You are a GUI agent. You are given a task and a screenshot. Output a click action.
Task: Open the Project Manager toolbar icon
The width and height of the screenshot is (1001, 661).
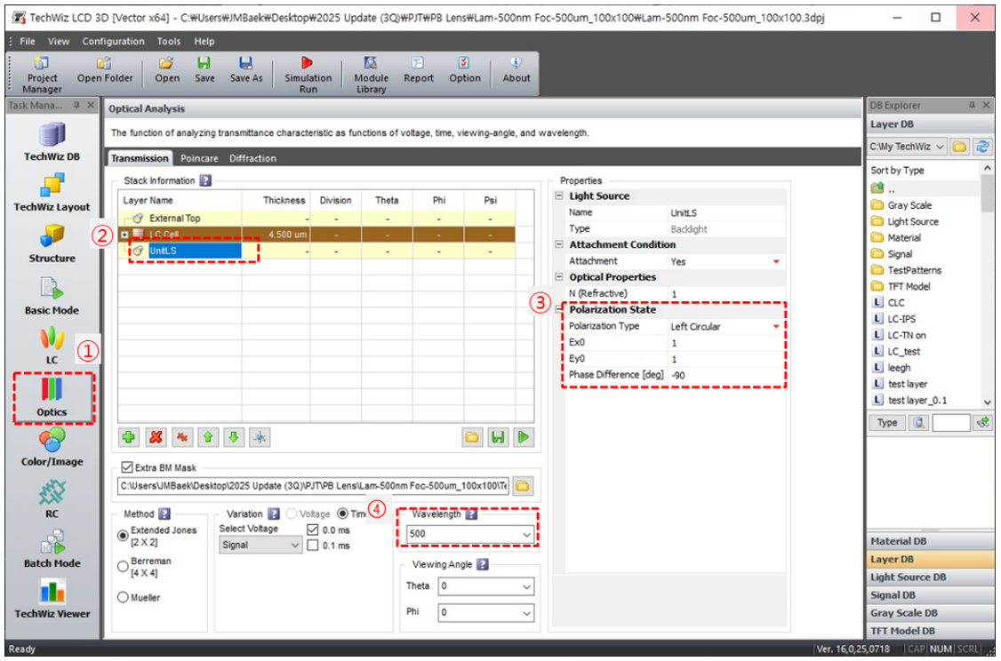(x=42, y=72)
